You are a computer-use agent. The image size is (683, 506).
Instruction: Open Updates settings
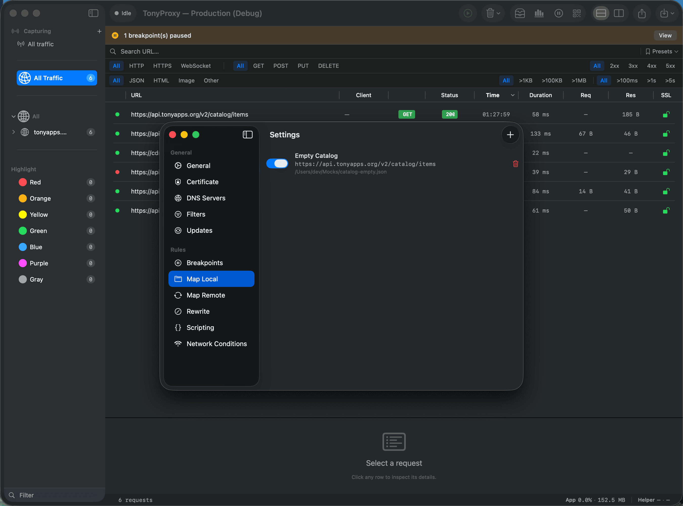point(211,230)
